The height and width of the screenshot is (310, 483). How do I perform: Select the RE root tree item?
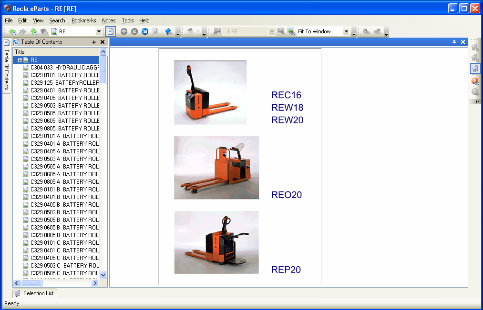pos(34,60)
